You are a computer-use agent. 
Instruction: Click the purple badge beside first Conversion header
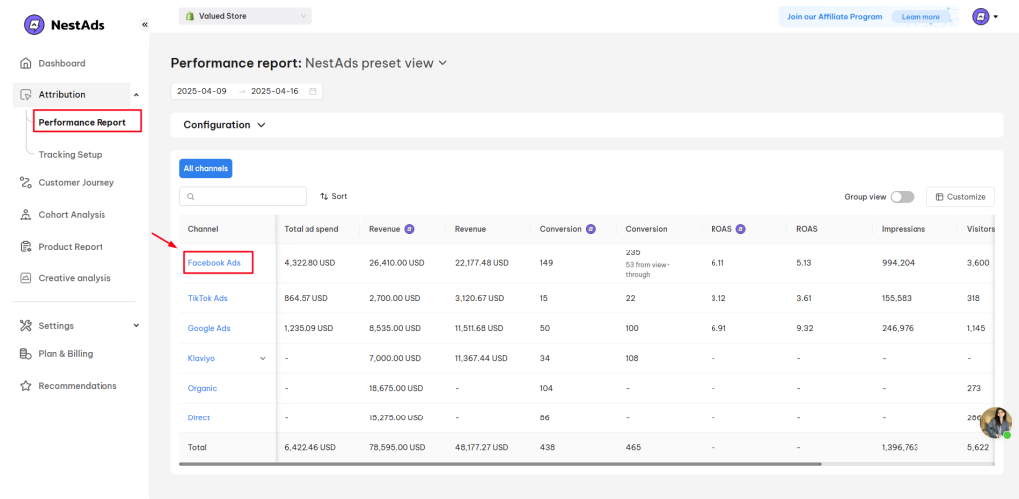click(x=591, y=229)
